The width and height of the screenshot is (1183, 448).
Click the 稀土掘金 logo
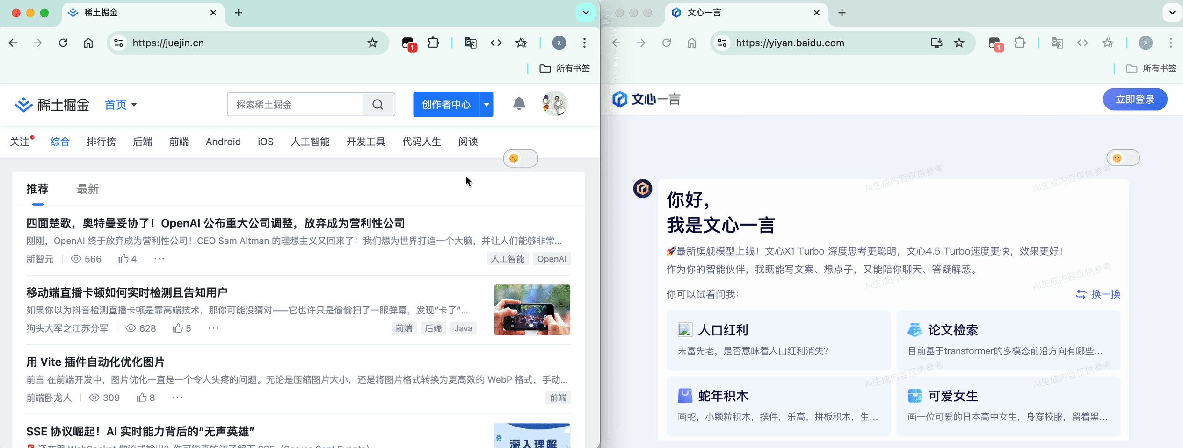click(51, 105)
